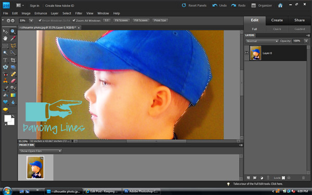Uncheck Zoom All Windows checkbox
Viewport: 312px width, 195px height.
pyautogui.click(x=74, y=20)
